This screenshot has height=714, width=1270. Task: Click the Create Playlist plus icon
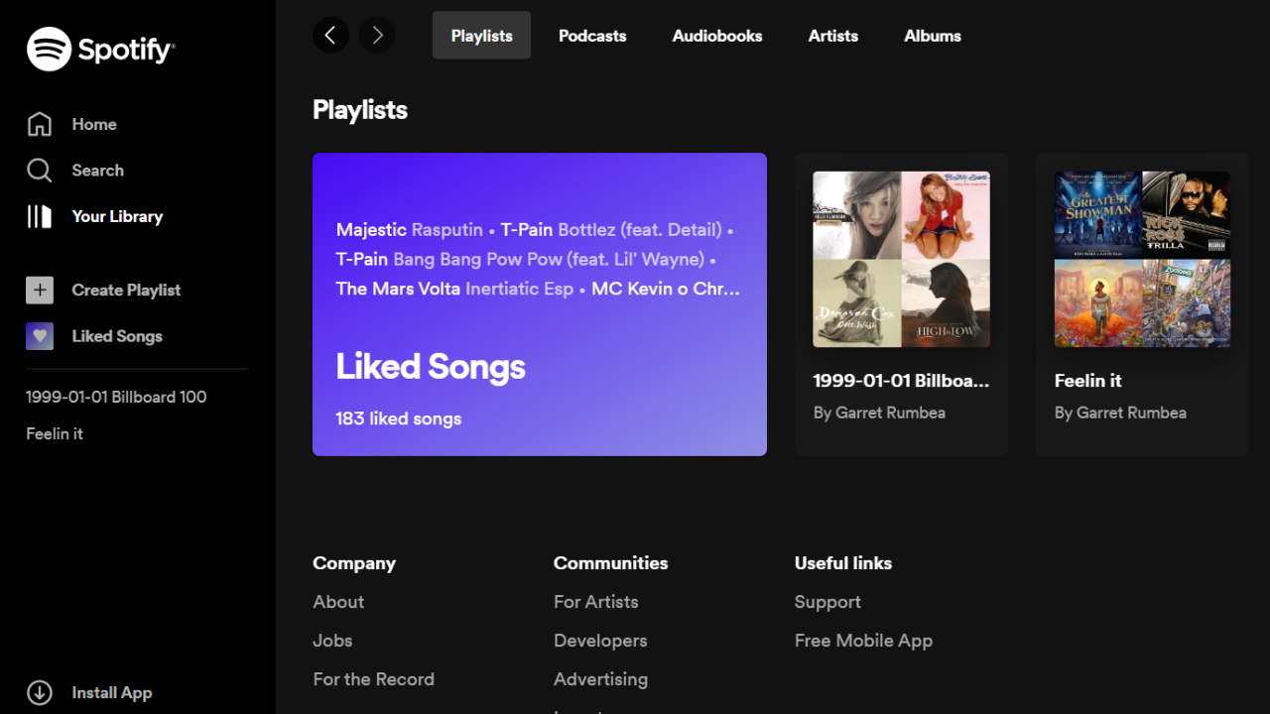pyautogui.click(x=40, y=290)
